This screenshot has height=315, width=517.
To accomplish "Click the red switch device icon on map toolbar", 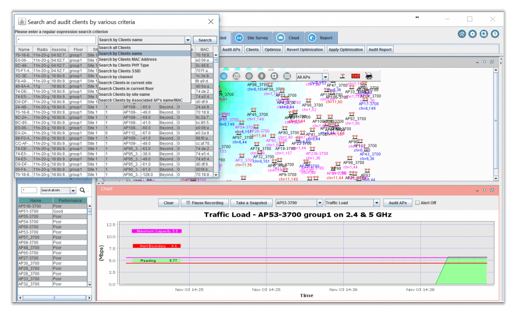I will pyautogui.click(x=355, y=76).
